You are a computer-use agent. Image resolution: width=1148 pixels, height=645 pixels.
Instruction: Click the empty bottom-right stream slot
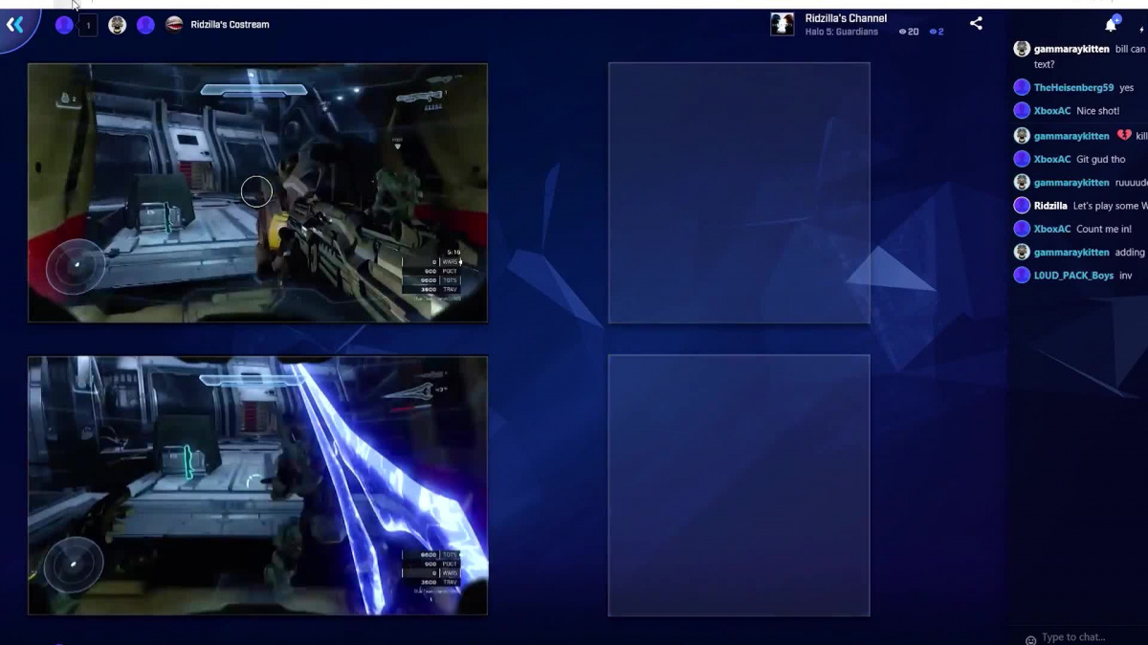tap(739, 485)
